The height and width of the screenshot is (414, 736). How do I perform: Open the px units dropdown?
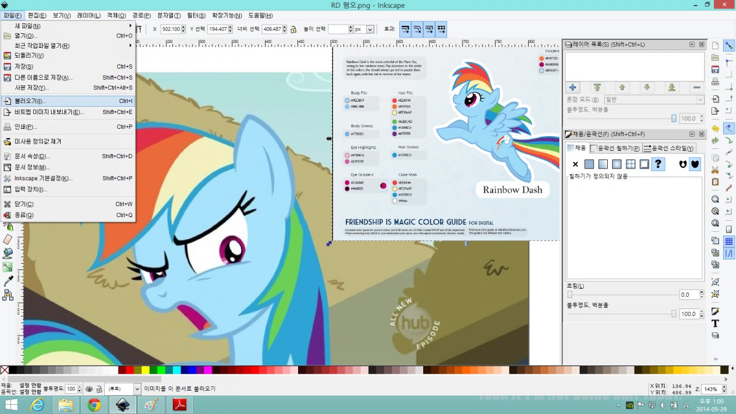click(x=364, y=29)
